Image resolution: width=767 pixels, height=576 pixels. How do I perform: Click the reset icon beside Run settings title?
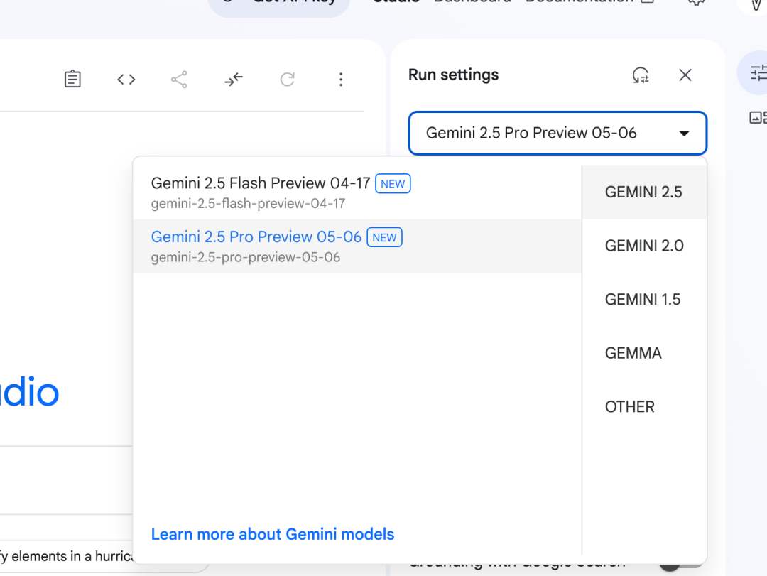pyautogui.click(x=641, y=75)
